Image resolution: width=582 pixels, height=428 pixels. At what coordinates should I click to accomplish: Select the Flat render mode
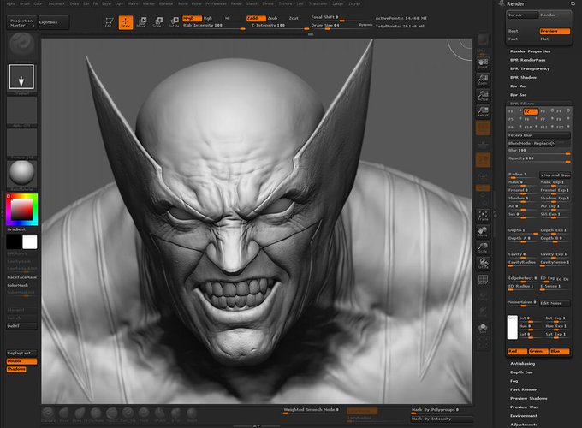click(x=544, y=39)
